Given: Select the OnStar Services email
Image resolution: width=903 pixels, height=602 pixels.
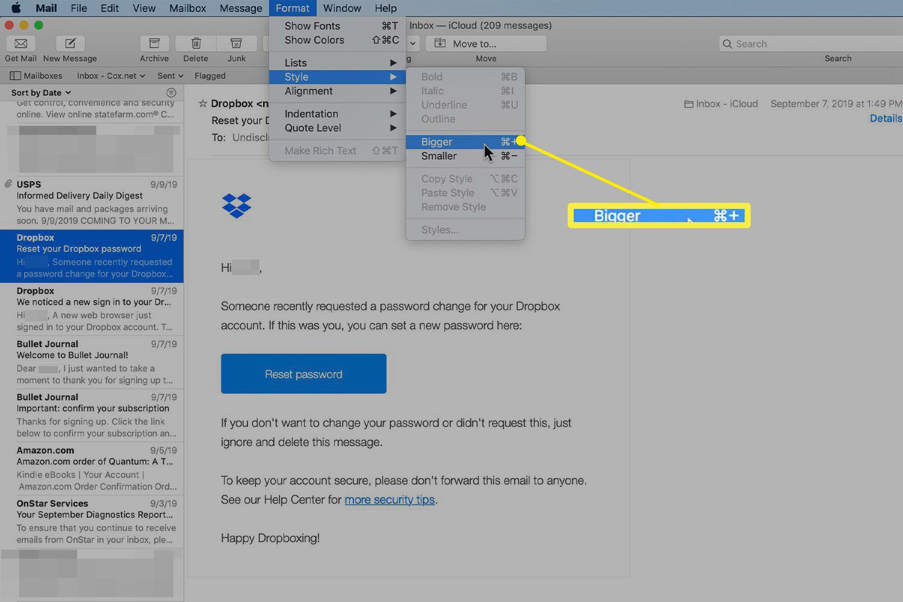Looking at the screenshot, I should point(92,521).
